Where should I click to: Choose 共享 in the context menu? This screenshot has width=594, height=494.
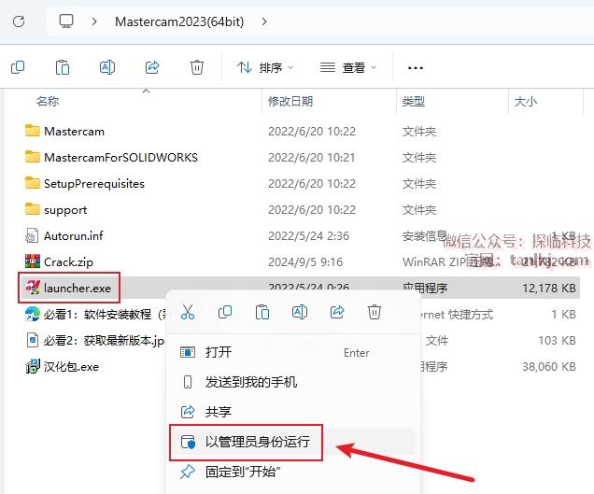tap(293, 412)
